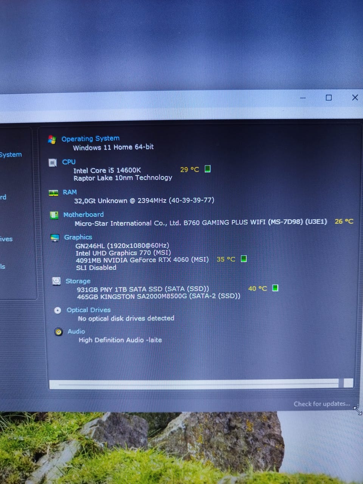Image resolution: width=363 pixels, height=484 pixels.
Task: Click Check for updates link
Action: coord(322,404)
